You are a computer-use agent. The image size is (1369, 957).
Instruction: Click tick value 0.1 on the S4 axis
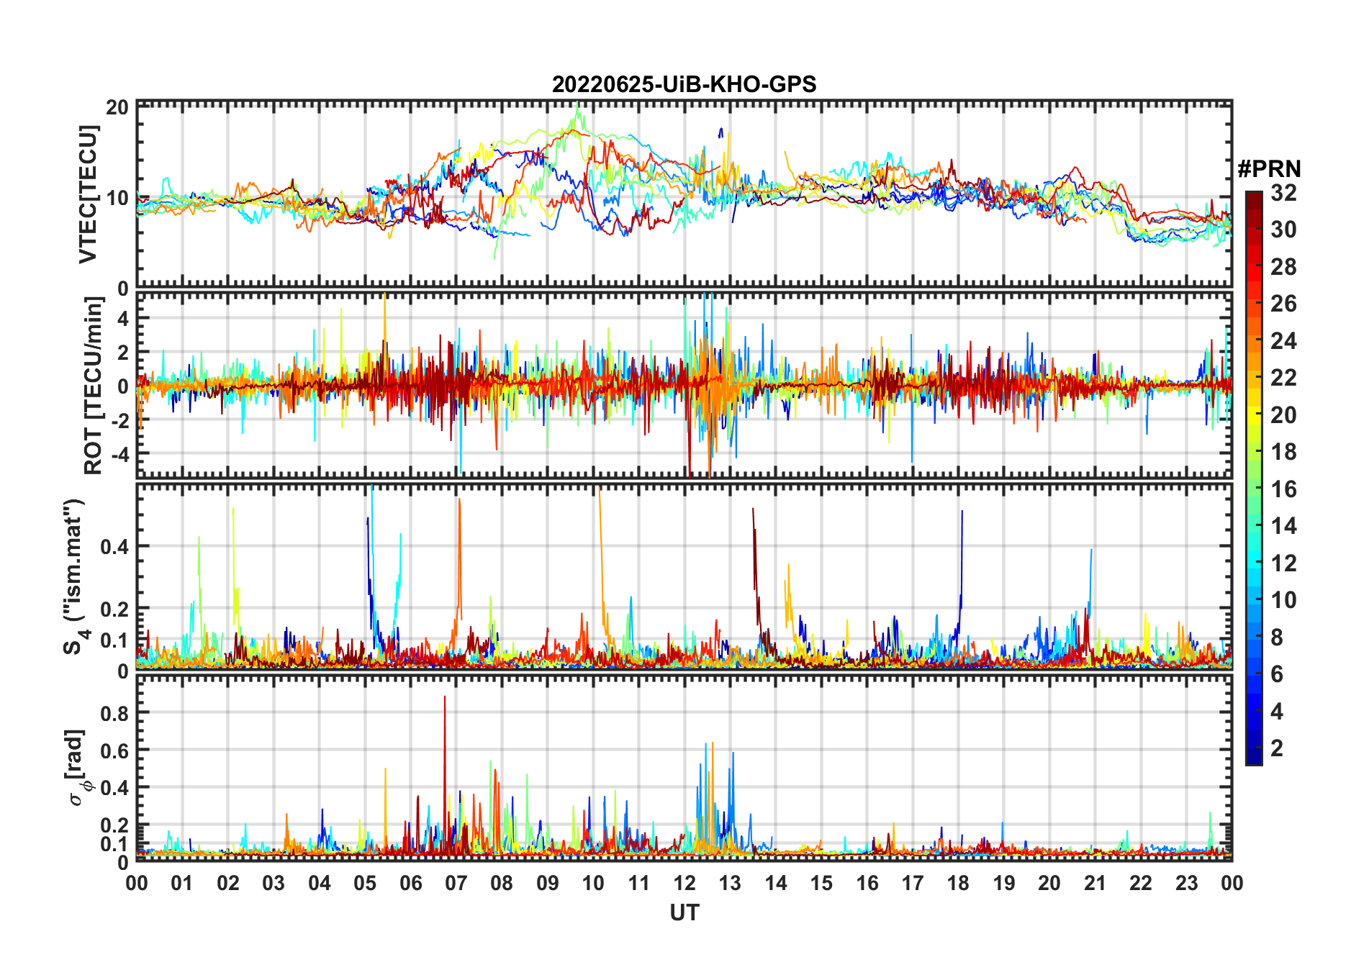(114, 640)
